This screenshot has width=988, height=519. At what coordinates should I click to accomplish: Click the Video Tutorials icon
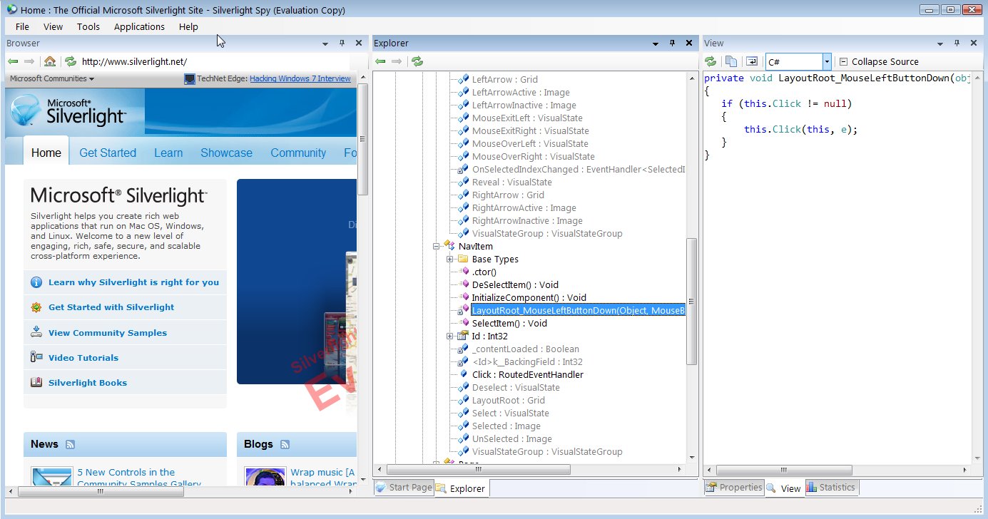(36, 357)
